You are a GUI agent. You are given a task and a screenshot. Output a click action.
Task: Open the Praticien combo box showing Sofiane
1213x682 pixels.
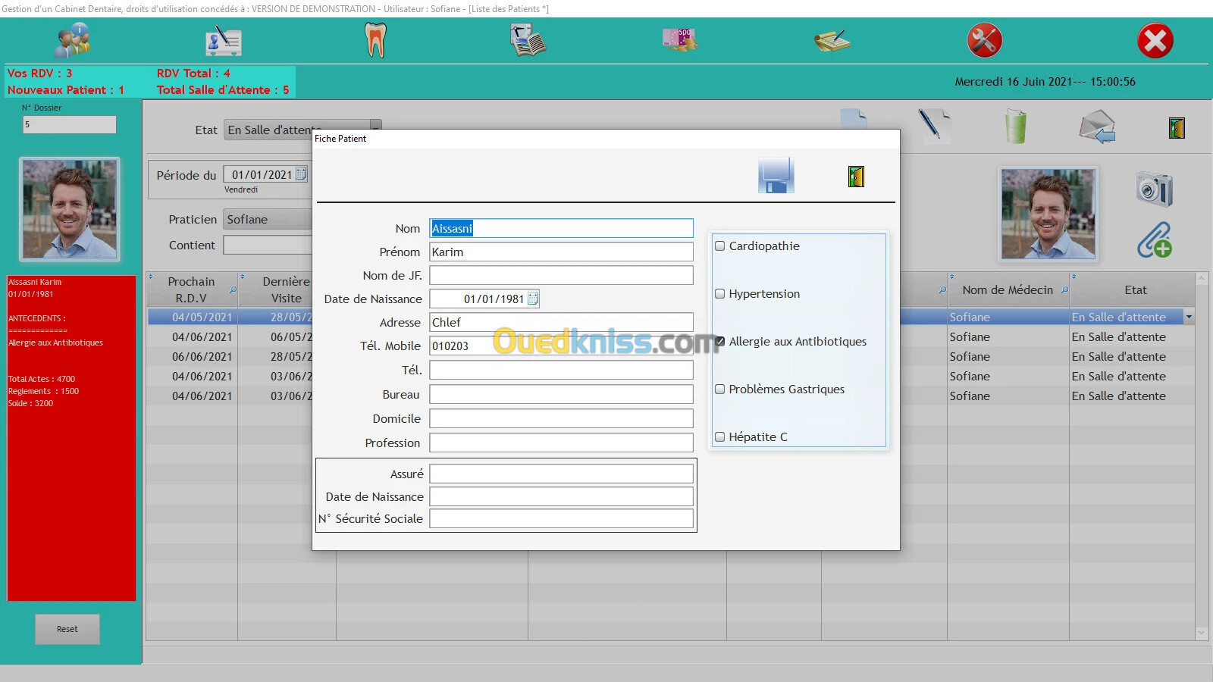coord(268,219)
